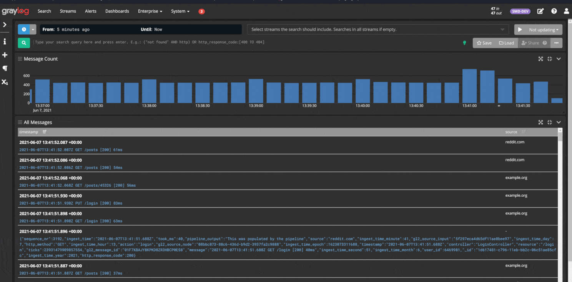This screenshot has height=282, width=572.
Task: Open the paragraph highlighting icon in sidebar
Action: click(5, 68)
